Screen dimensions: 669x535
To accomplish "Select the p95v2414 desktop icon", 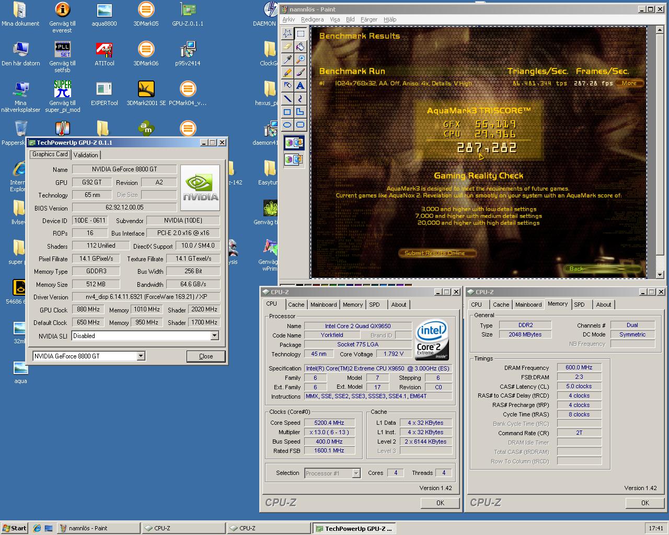I will click(x=188, y=53).
